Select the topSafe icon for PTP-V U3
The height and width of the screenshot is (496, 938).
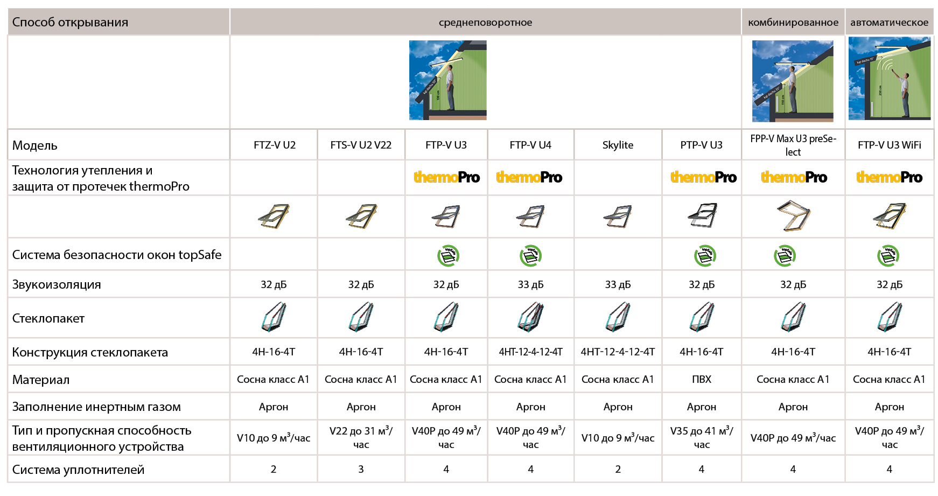click(x=704, y=255)
